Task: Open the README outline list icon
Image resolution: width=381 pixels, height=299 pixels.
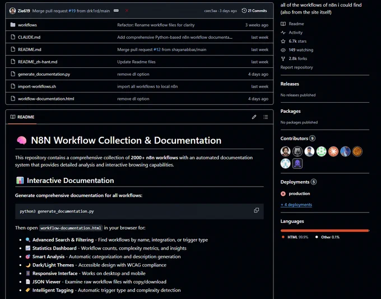Action: pos(266,117)
